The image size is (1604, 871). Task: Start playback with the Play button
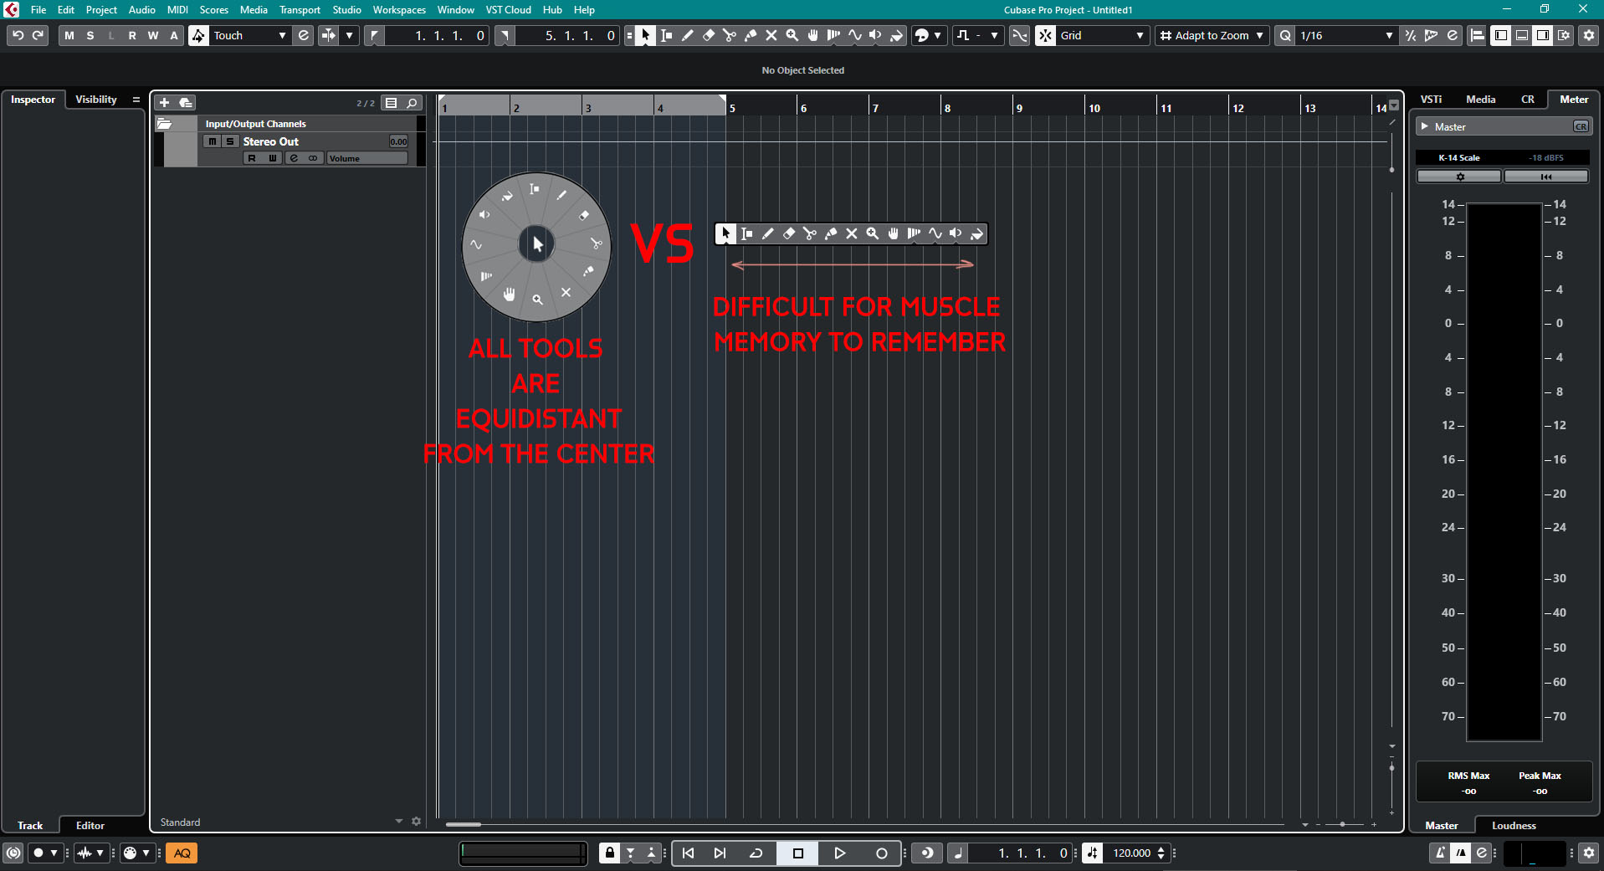[x=839, y=853]
